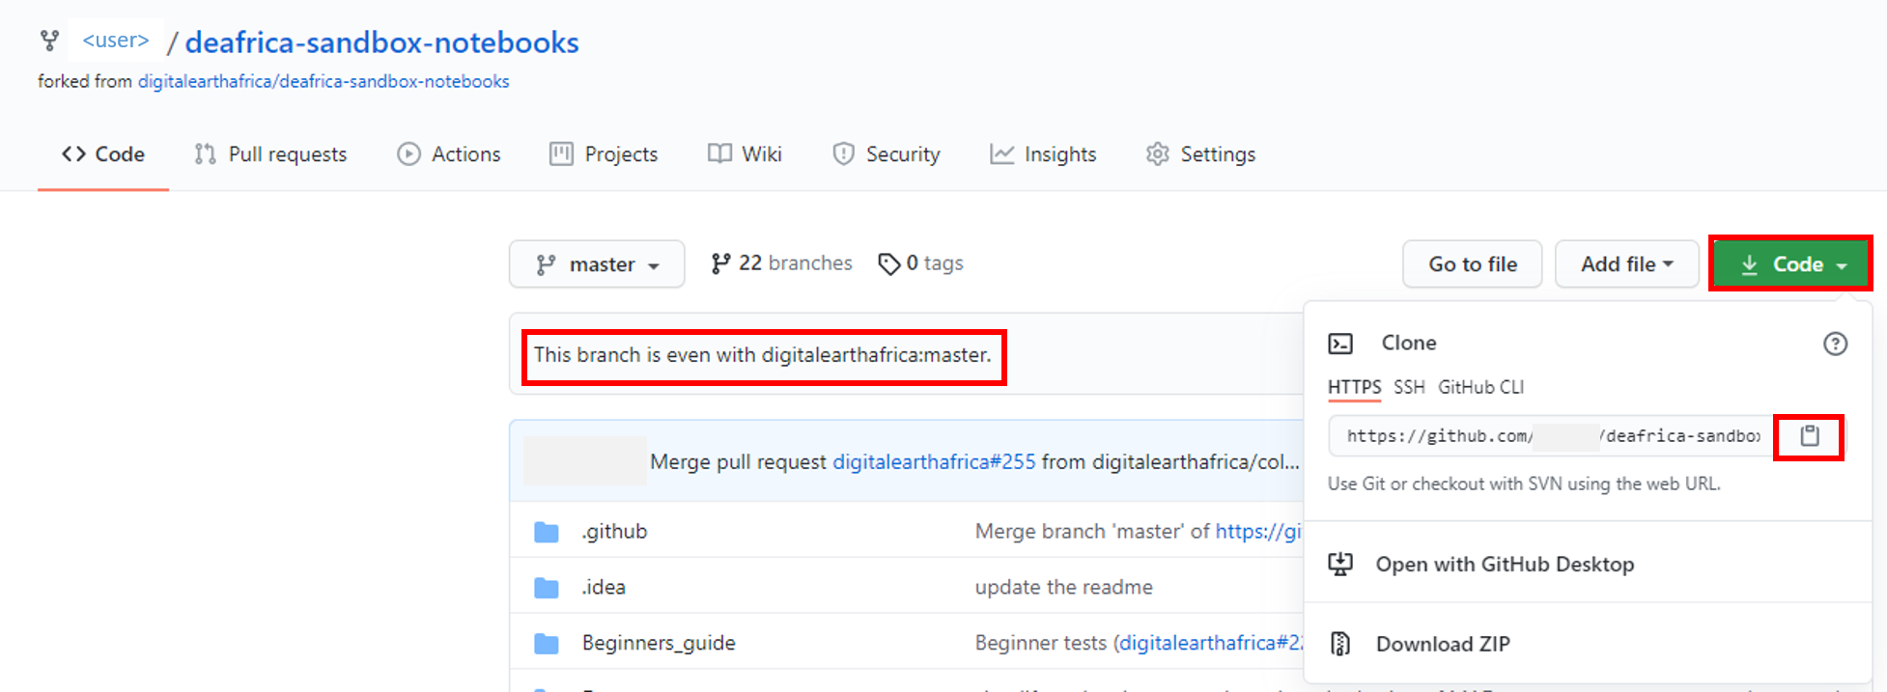
Task: Click the Clone help question mark icon
Action: click(1835, 344)
